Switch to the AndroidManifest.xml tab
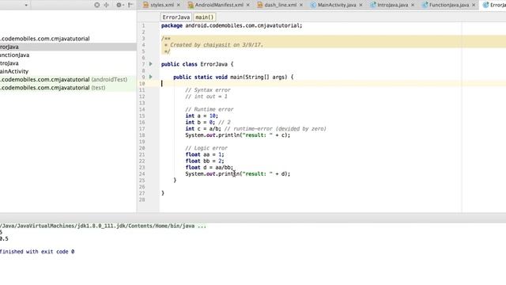506x285 pixels. 219,5
